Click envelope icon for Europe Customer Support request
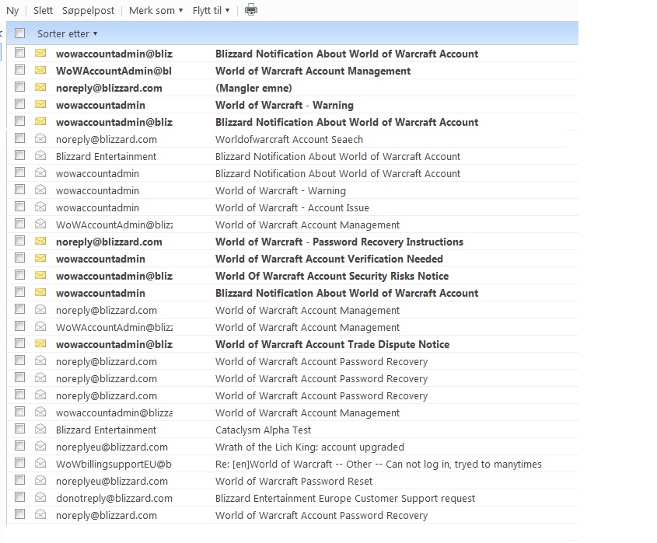657x543 pixels. click(40, 497)
